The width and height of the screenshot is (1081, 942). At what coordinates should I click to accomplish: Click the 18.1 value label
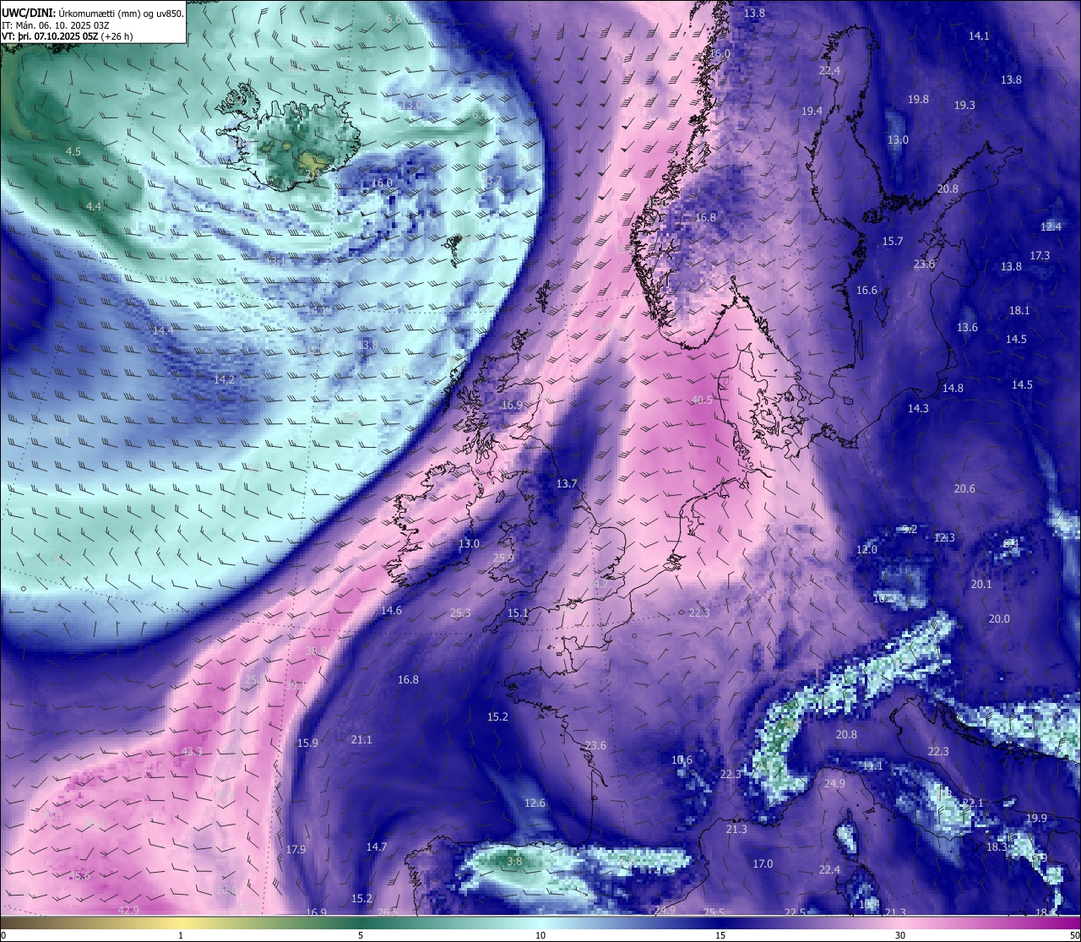coord(1019,310)
